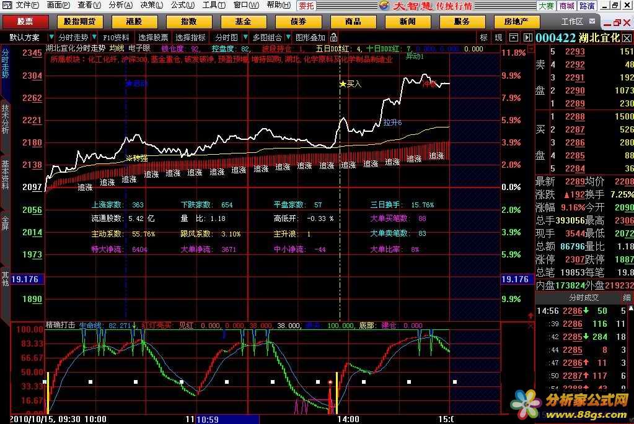The width and height of the screenshot is (634, 424).
Task: Click 选择股票 toolbar button
Action: coord(153,38)
